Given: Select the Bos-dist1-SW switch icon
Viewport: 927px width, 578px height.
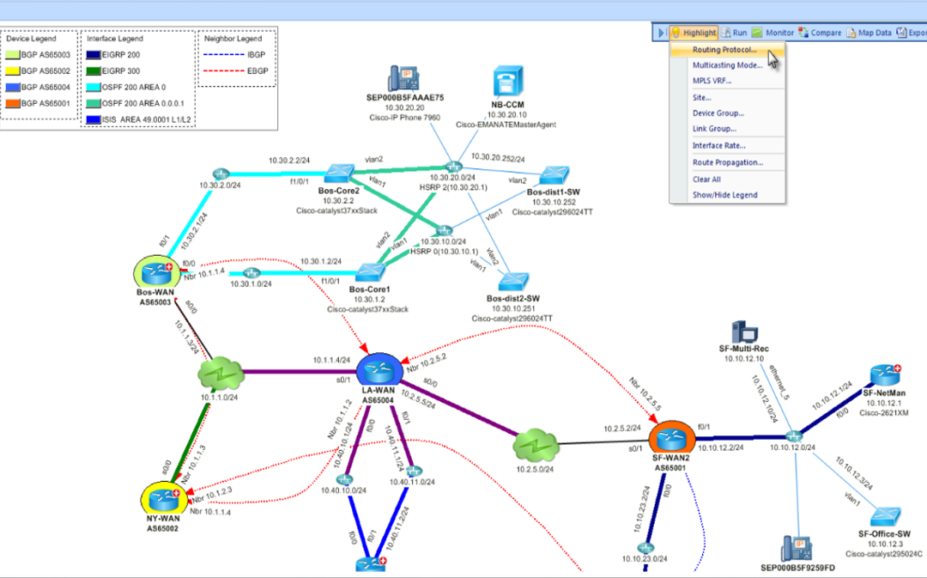Looking at the screenshot, I should tap(554, 176).
